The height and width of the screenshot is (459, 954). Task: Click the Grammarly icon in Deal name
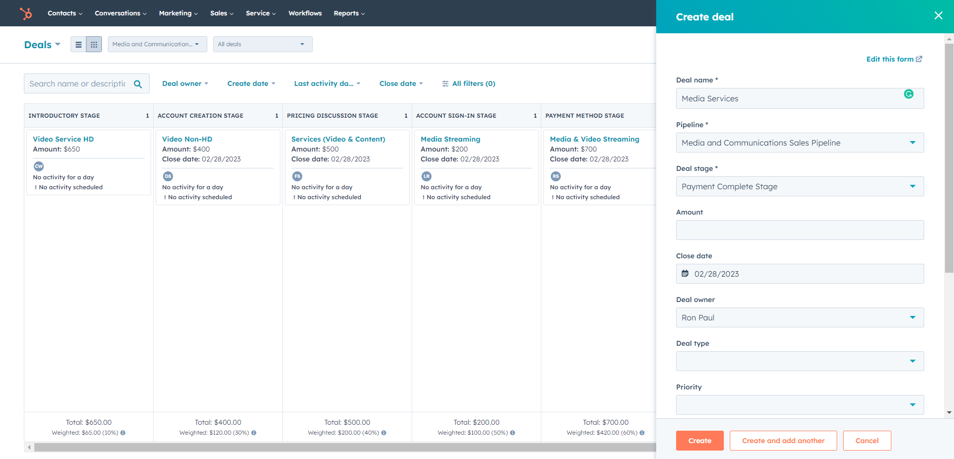pos(908,94)
